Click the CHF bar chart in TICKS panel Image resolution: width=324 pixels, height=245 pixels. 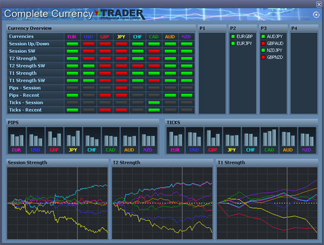click(251, 140)
